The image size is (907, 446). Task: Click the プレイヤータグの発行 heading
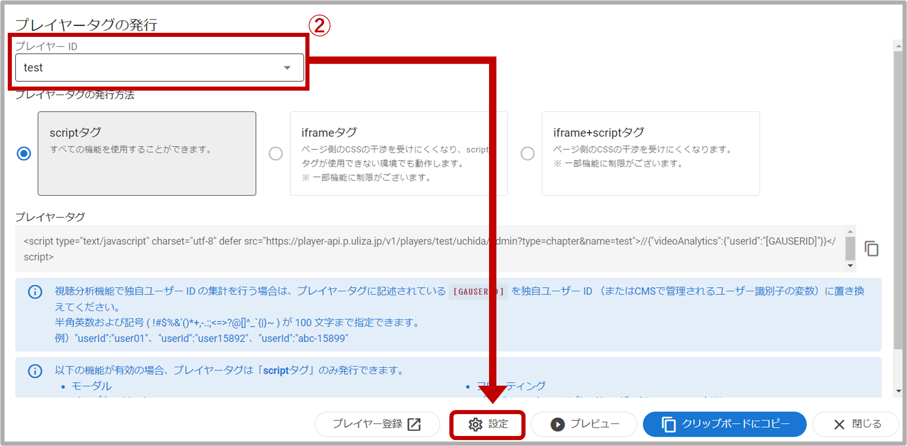pos(87,25)
